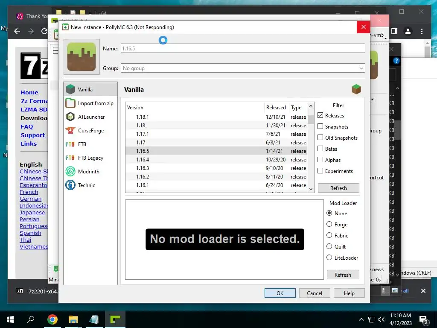Uncheck the Releases filter
This screenshot has width=437, height=328.
tap(320, 115)
